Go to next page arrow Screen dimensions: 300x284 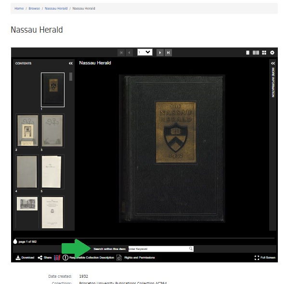160,52
